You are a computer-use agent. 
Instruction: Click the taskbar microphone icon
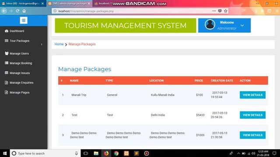click(76, 153)
